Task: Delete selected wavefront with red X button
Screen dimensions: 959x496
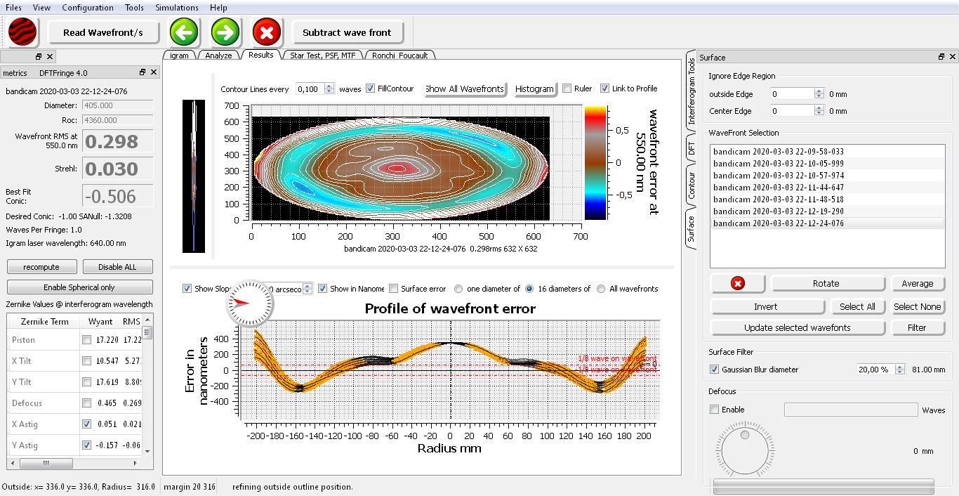Action: pos(737,283)
